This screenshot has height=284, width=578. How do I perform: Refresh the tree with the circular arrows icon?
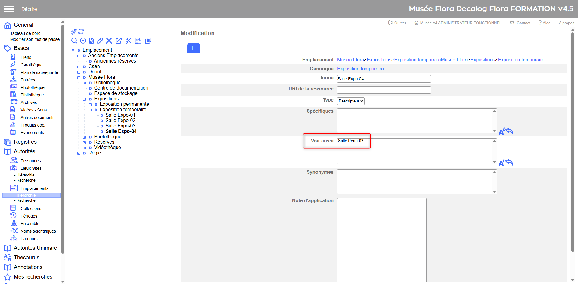click(81, 32)
